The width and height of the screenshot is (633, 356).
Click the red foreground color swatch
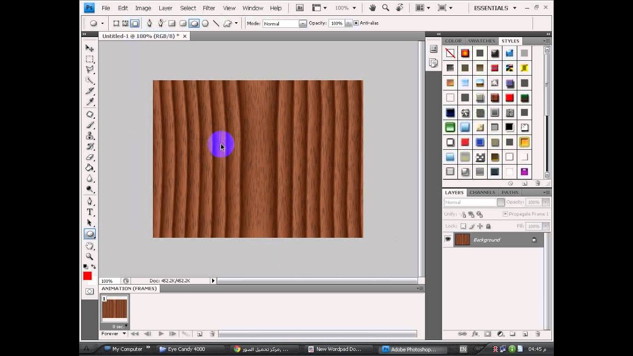[88, 276]
